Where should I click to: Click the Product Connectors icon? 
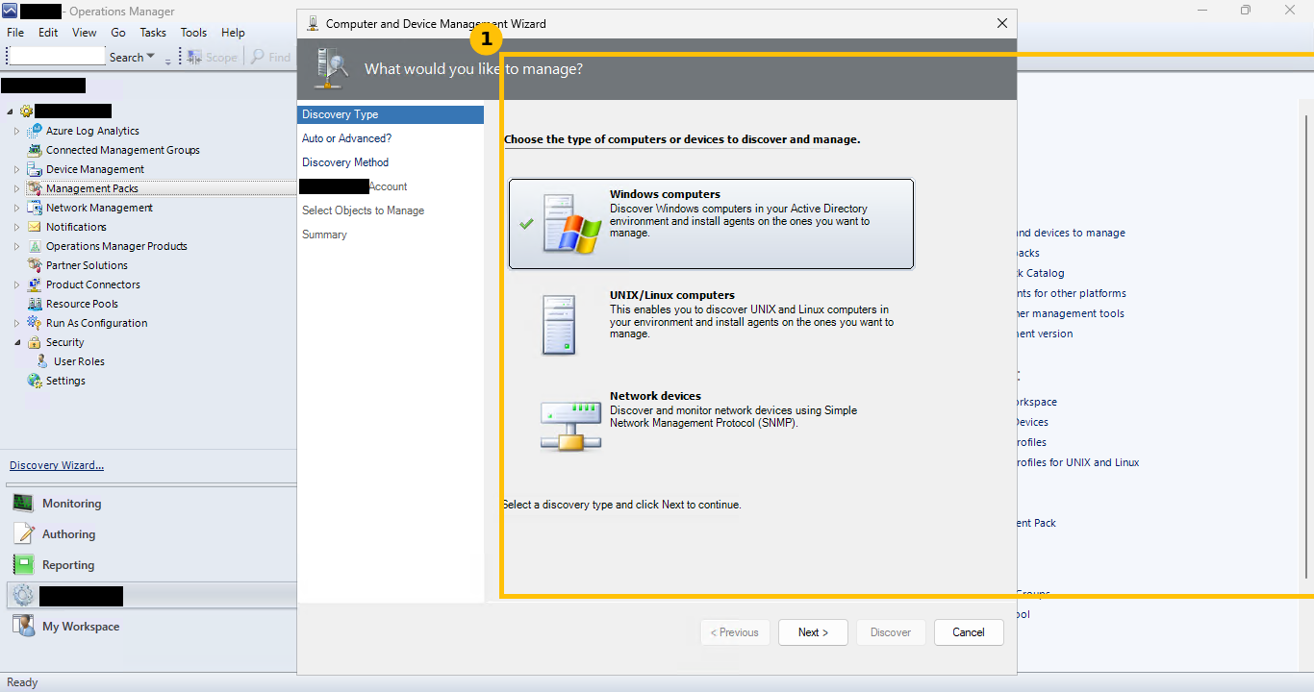coord(35,284)
